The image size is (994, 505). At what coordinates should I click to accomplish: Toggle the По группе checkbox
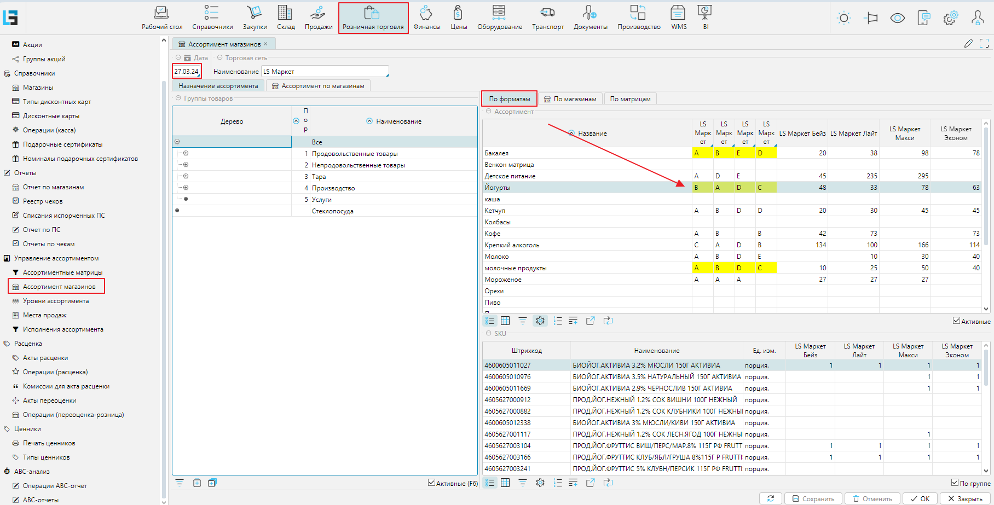click(955, 483)
